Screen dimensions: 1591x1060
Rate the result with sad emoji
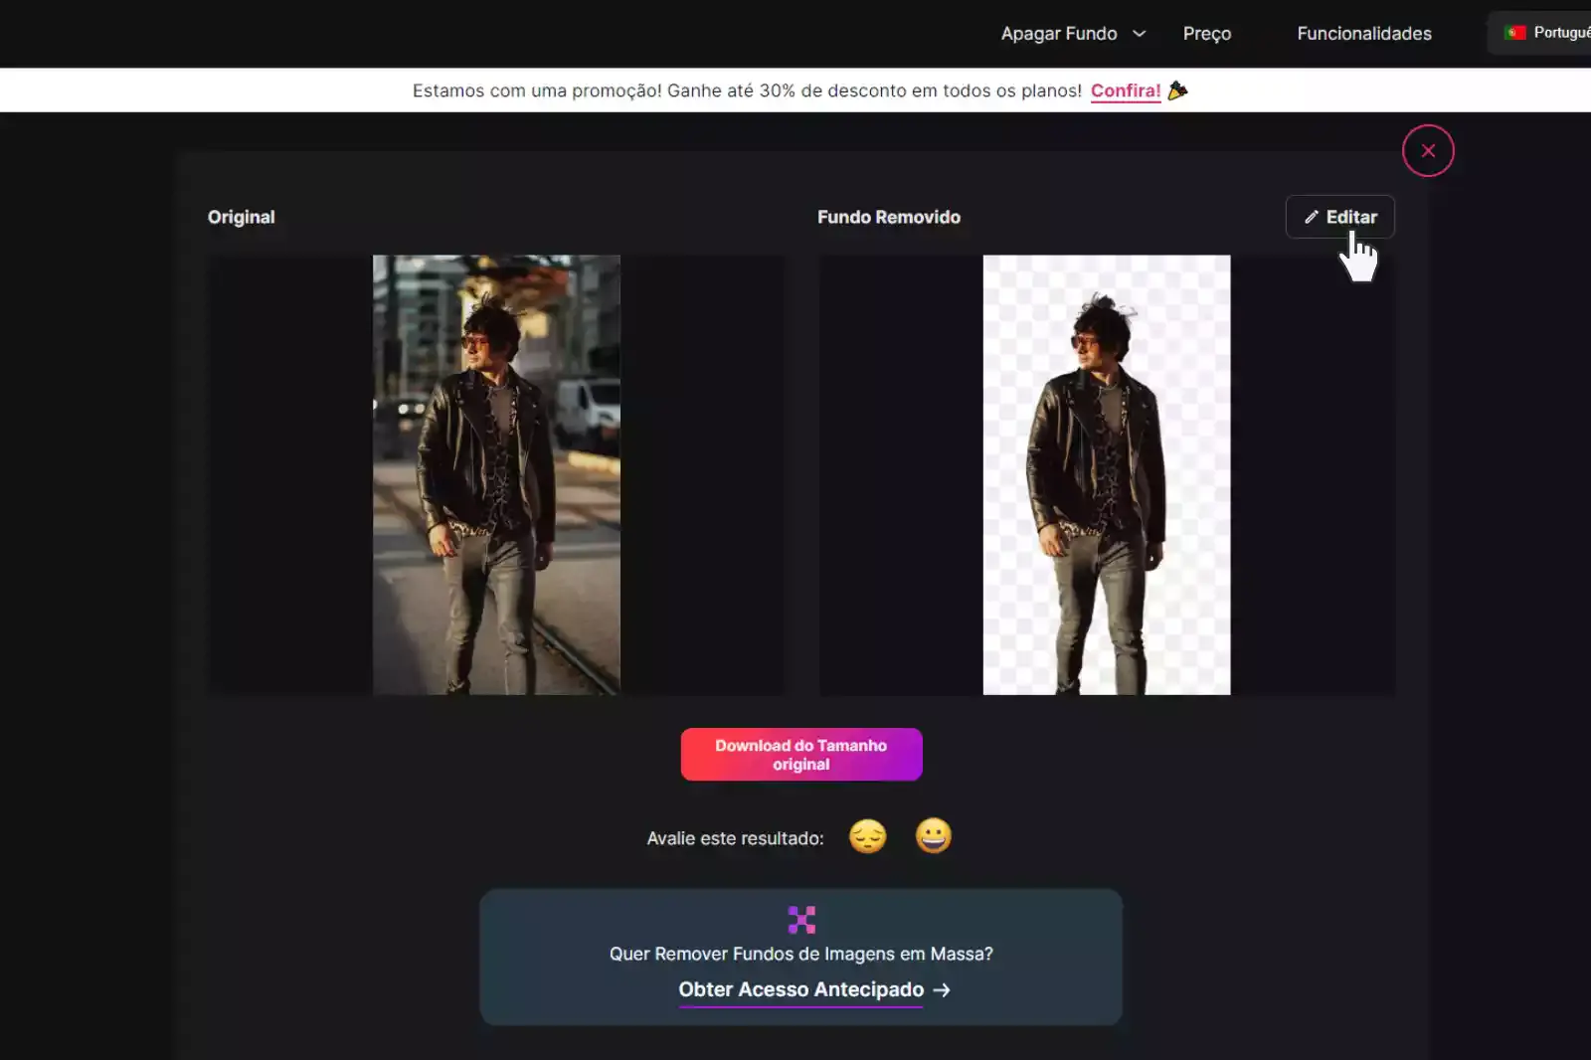coord(867,837)
